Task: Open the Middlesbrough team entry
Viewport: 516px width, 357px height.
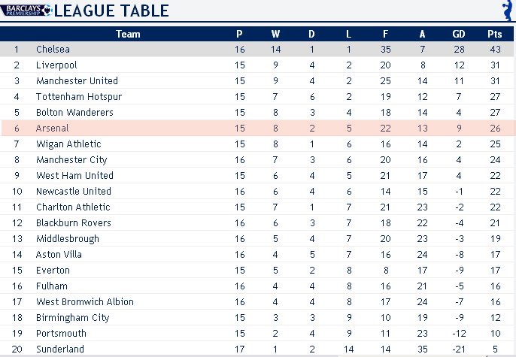Action: point(68,239)
